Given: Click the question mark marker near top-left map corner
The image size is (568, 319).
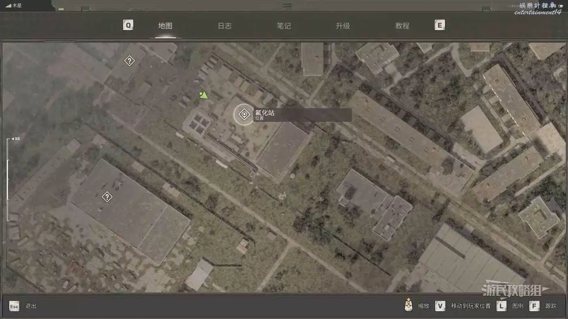Looking at the screenshot, I should [x=129, y=61].
